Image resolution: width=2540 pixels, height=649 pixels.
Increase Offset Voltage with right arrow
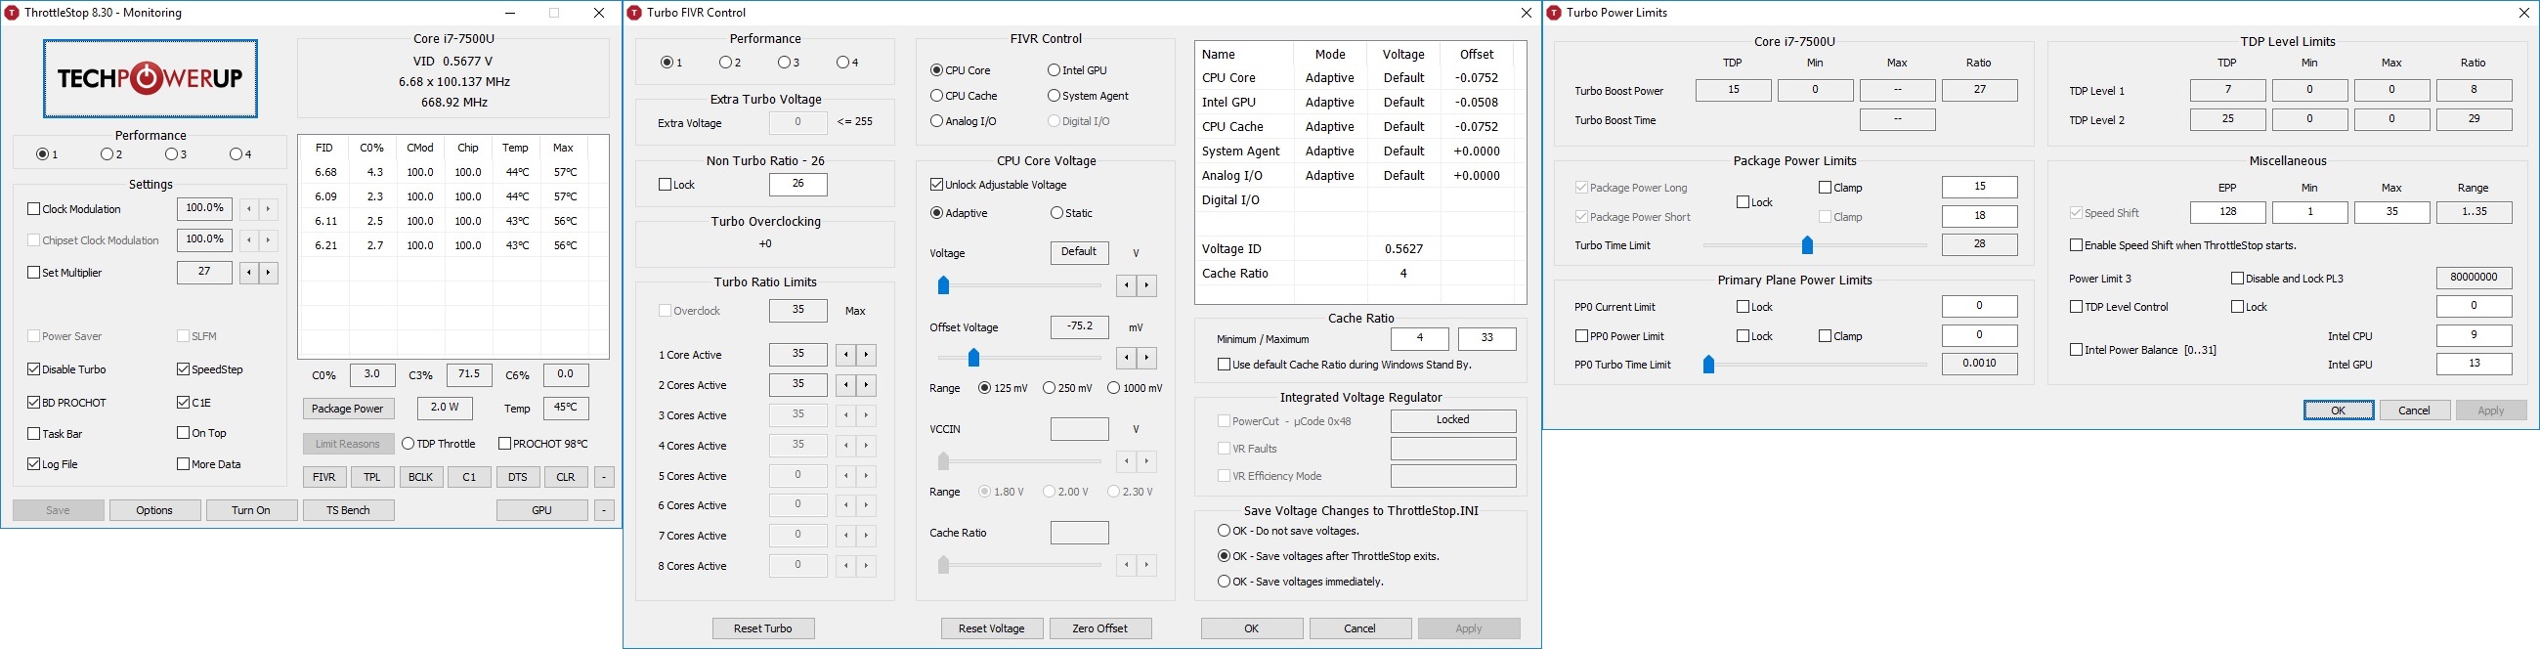point(1145,357)
